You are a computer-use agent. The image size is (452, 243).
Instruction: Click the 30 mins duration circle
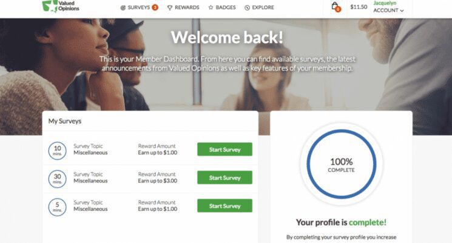coord(58,179)
